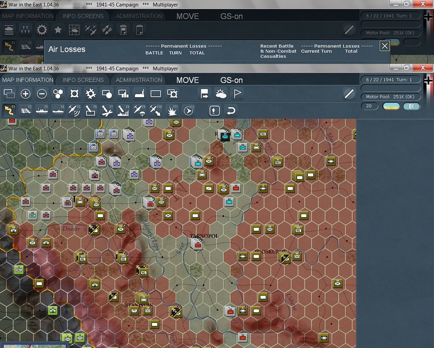Click the Motor Pool 251K field in front window

tap(390, 97)
